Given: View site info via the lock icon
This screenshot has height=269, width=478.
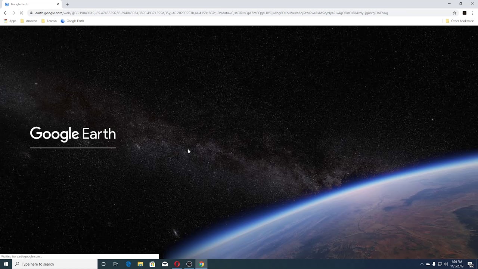Looking at the screenshot, I should click(32, 13).
